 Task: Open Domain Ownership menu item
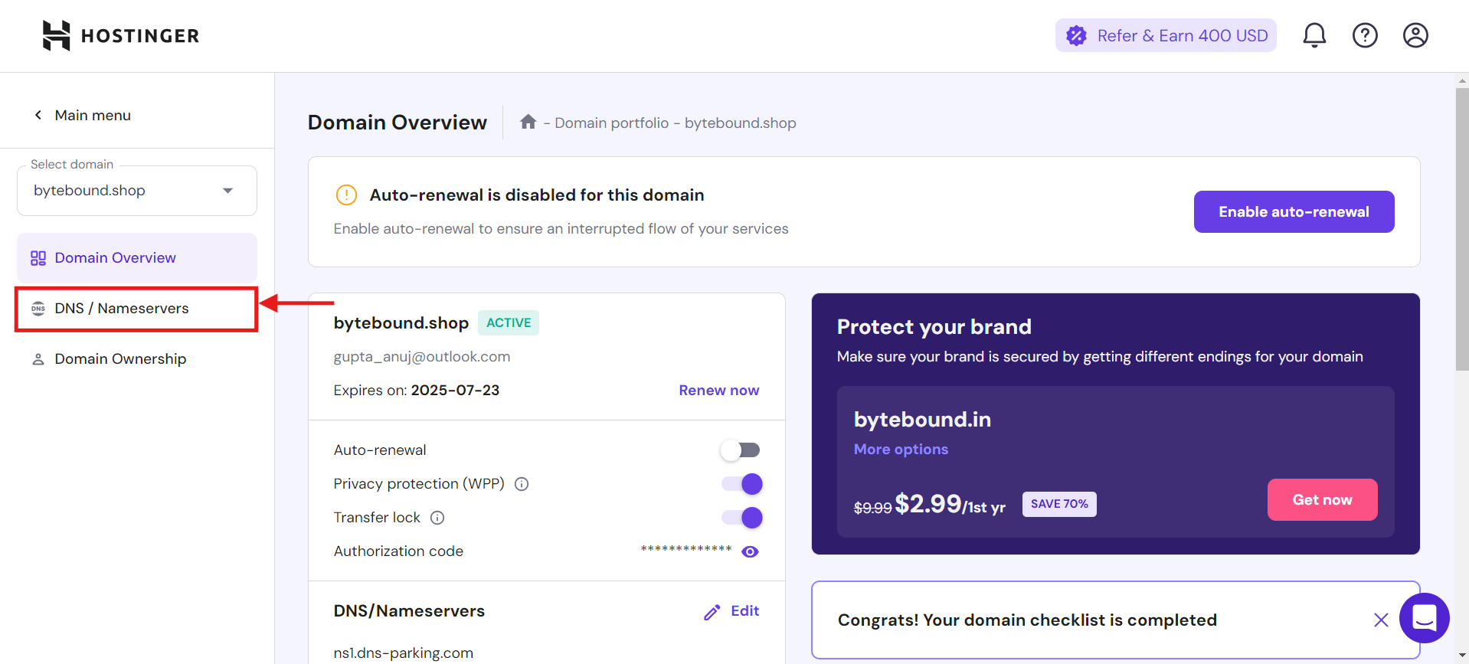[137, 359]
